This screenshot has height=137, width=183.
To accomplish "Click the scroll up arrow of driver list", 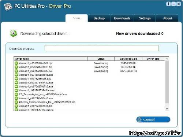I will point(167,59).
